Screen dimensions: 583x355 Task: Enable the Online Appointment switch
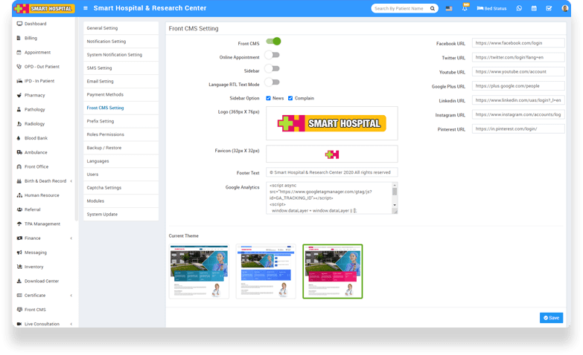tap(273, 55)
